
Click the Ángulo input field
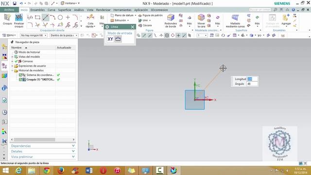pos(252,84)
